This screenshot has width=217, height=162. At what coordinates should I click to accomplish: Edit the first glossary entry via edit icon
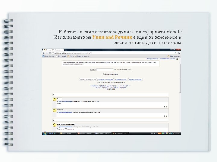click(166, 107)
